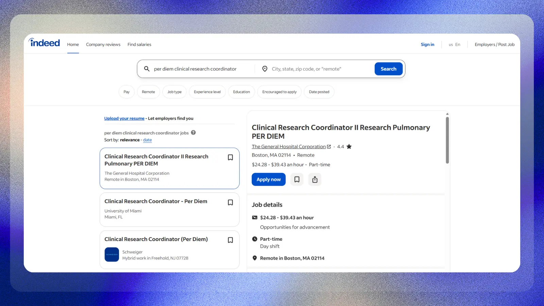The width and height of the screenshot is (544, 306).
Task: Open the Encouraged to apply filter
Action: [x=279, y=92]
